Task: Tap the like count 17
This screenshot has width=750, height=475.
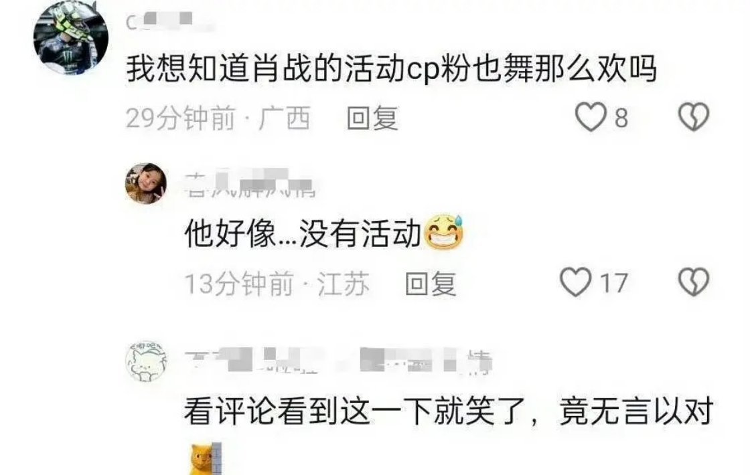Action: click(x=613, y=283)
